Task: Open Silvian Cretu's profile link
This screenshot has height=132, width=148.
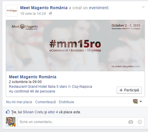Action: click(33, 112)
